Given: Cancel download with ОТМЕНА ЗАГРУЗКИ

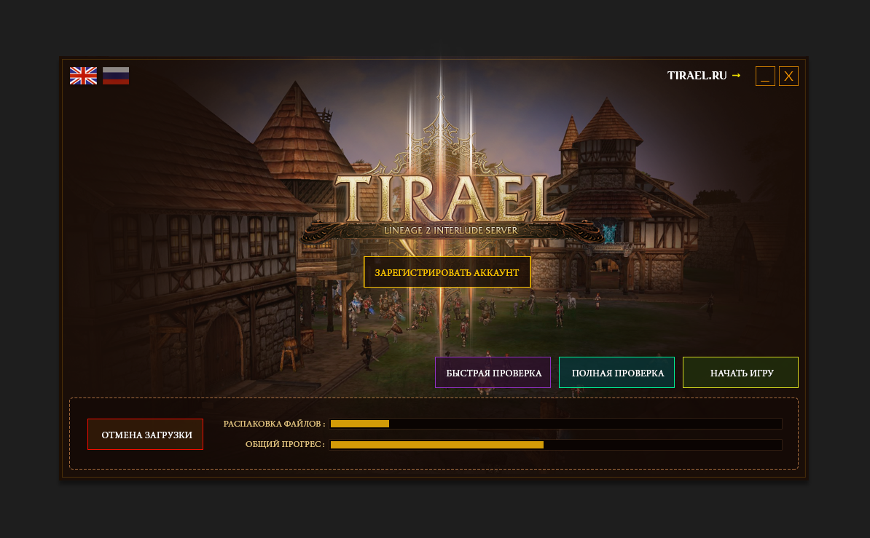Looking at the screenshot, I should coord(146,435).
